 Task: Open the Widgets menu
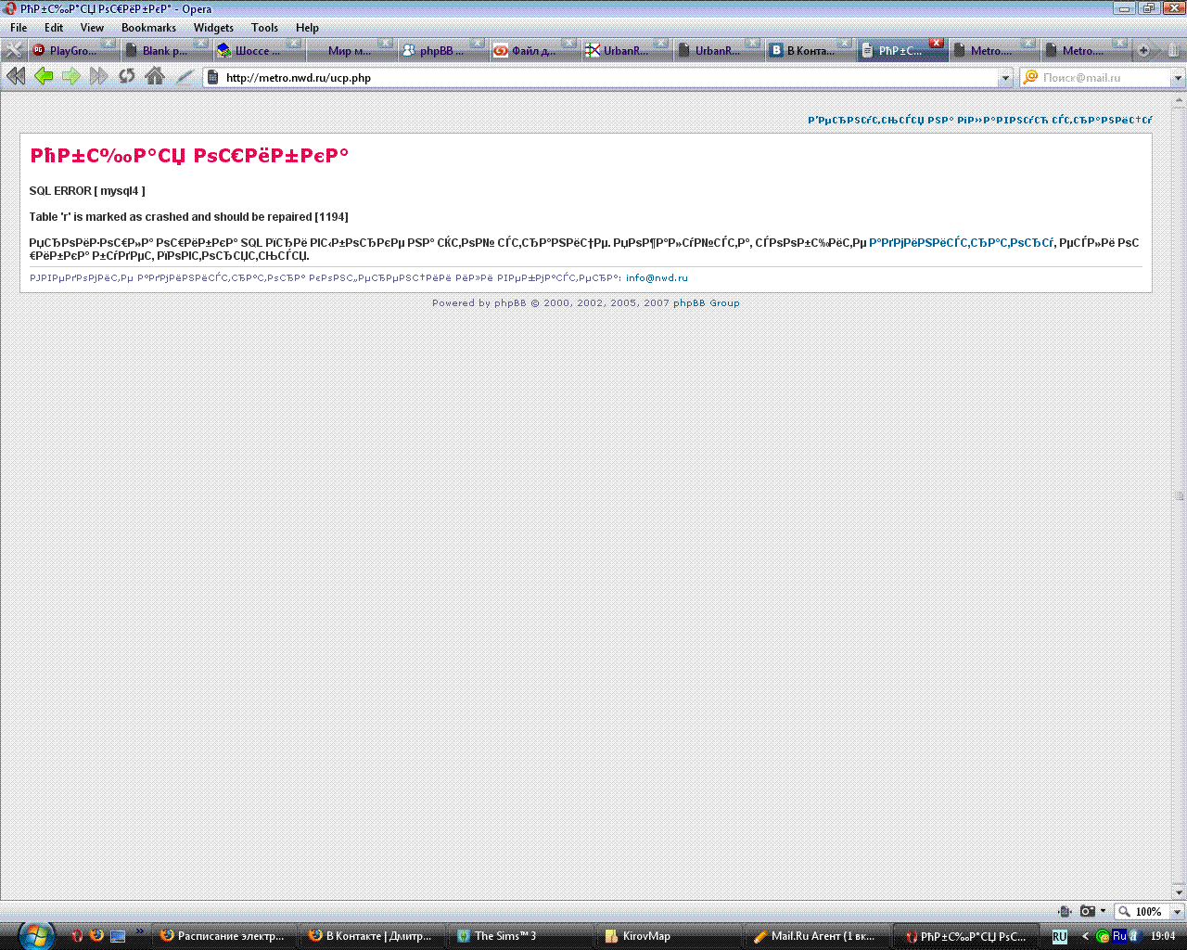coord(213,28)
